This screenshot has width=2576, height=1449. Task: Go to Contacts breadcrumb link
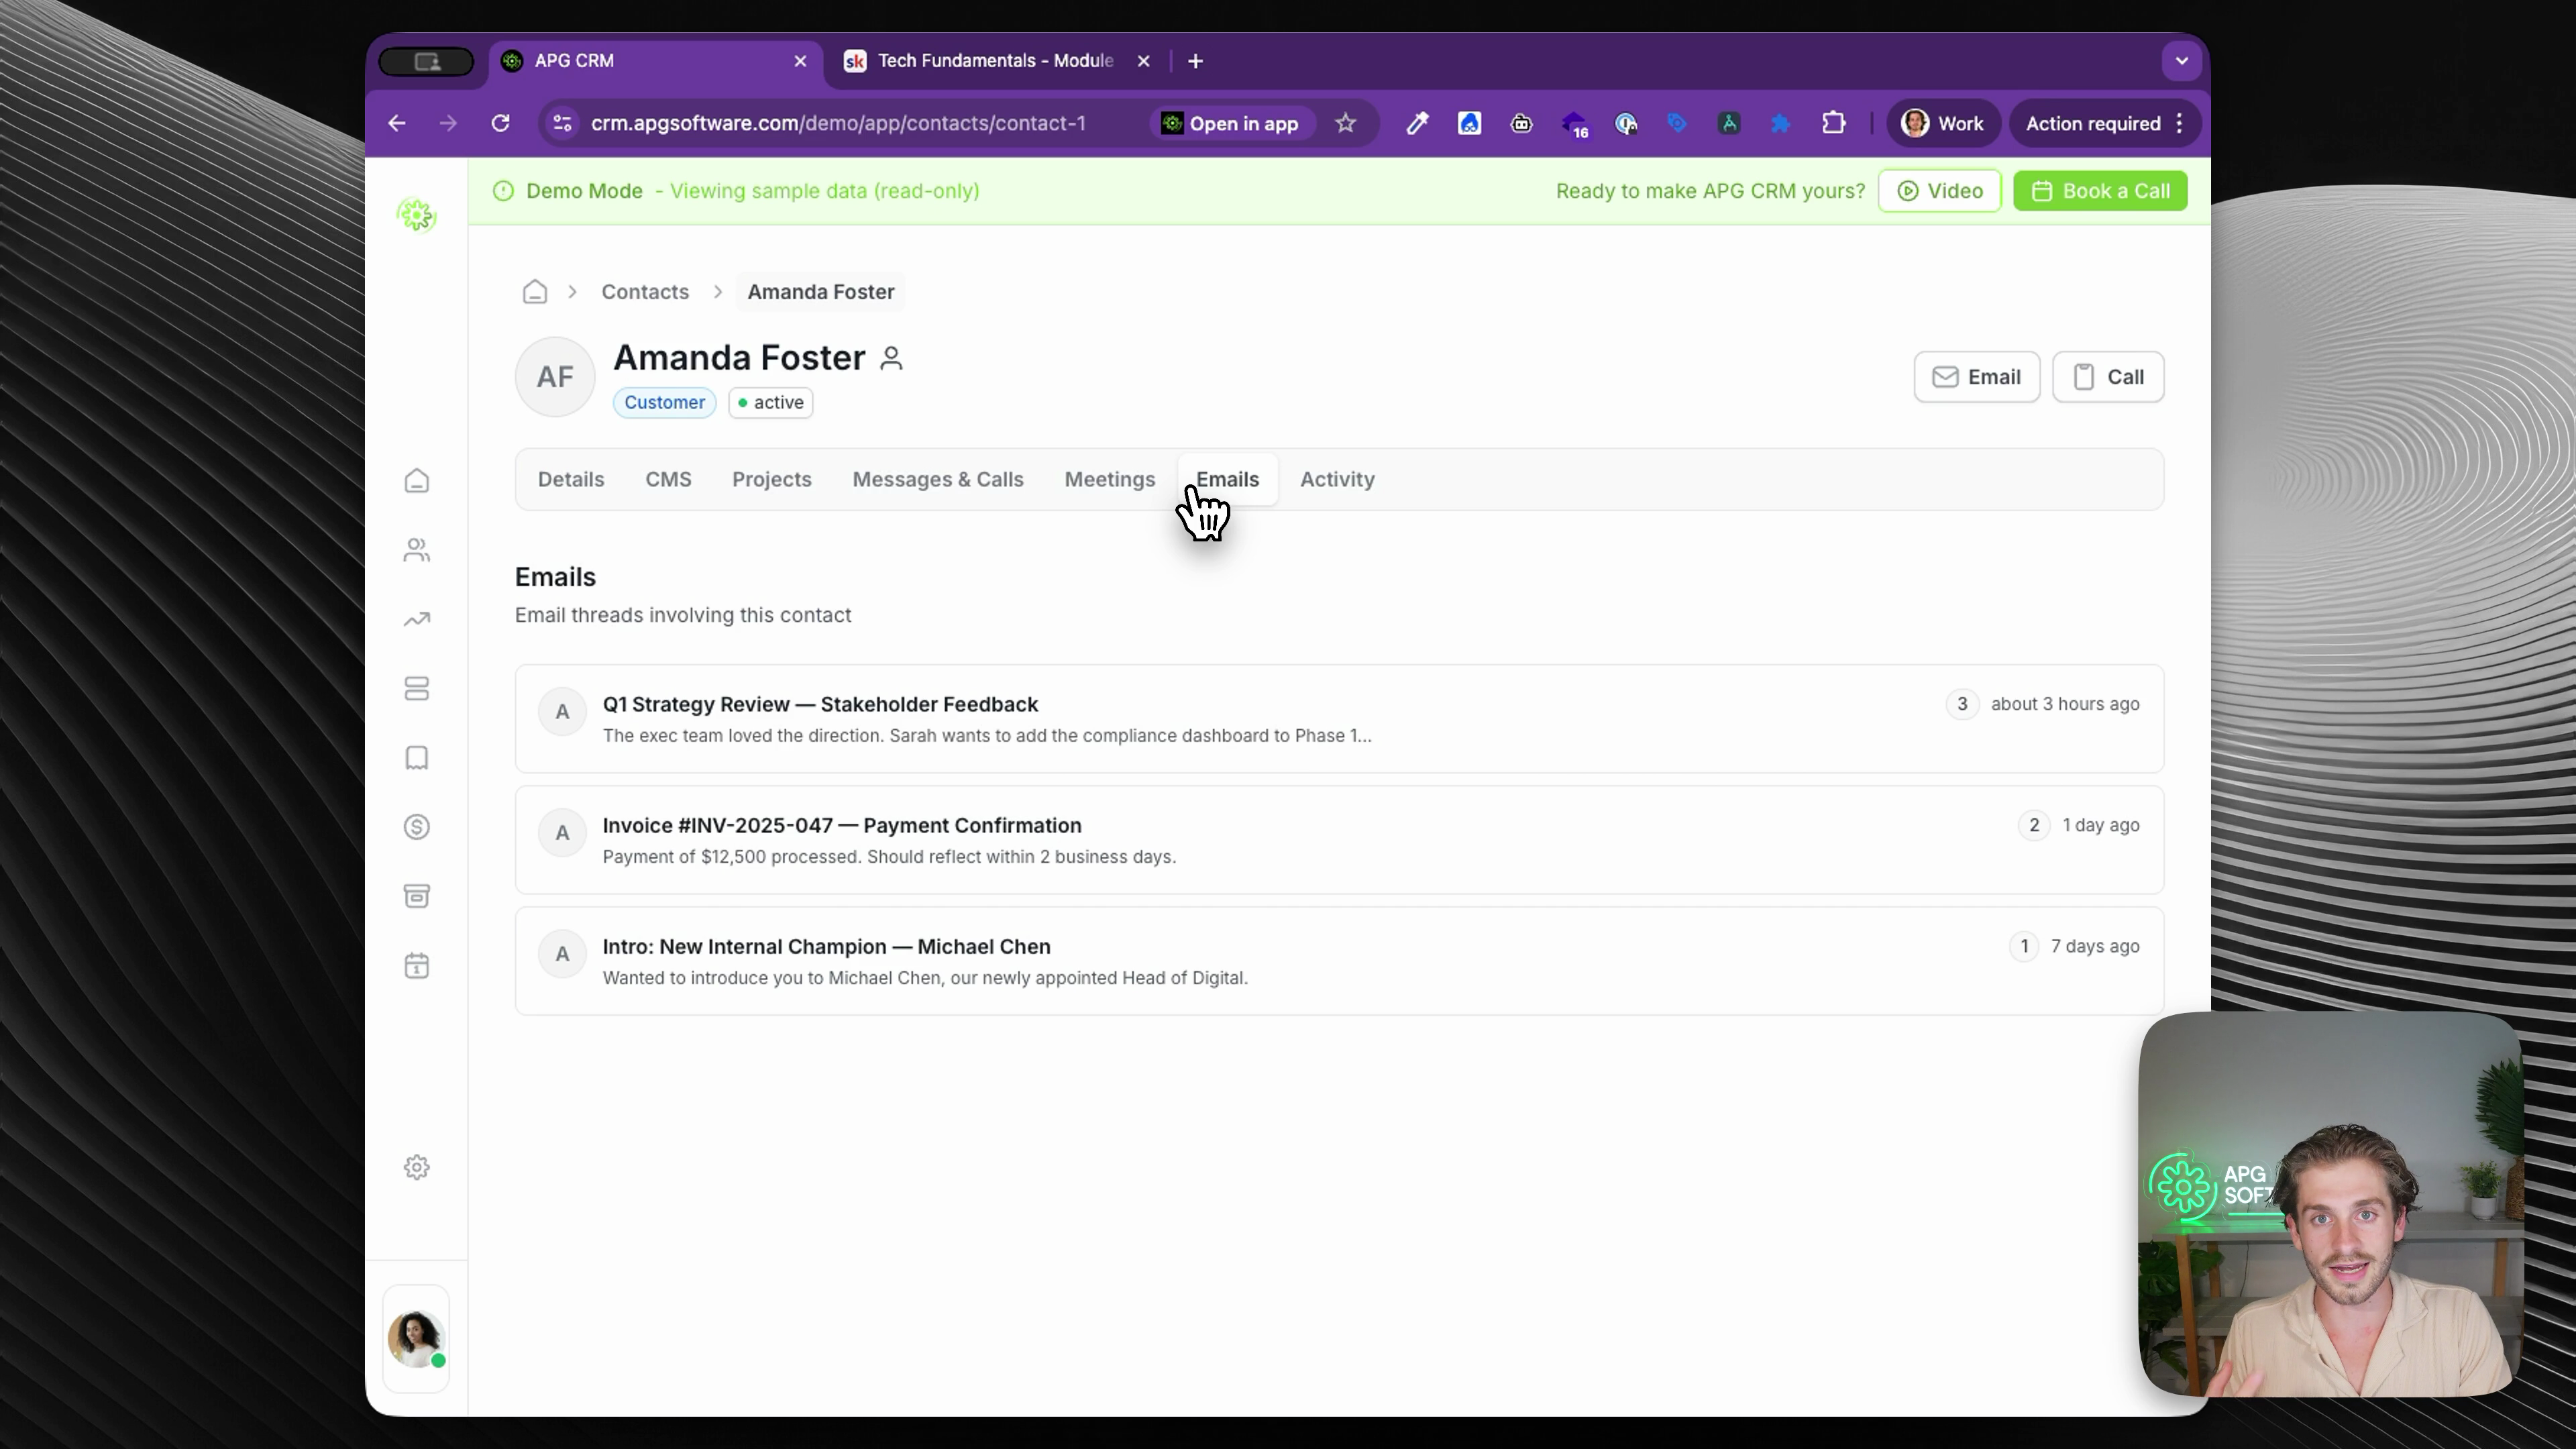tap(645, 292)
